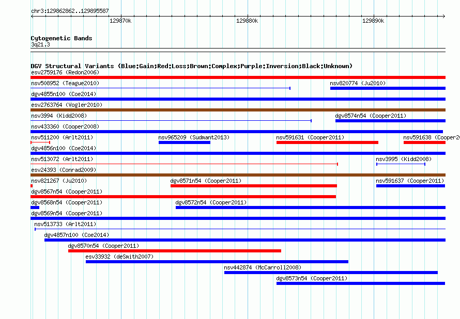The height and width of the screenshot is (319, 460).
Task: Select the thin blue nsv3995 bar
Action: click(401, 164)
